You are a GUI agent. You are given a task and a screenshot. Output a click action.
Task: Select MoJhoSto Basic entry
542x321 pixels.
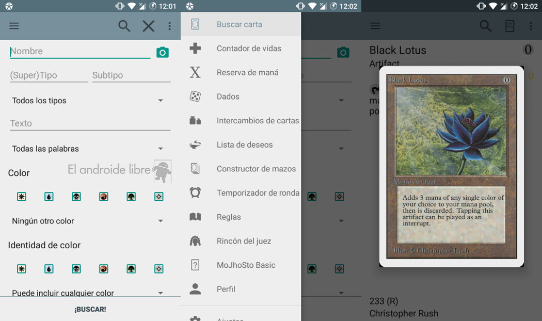click(x=241, y=265)
